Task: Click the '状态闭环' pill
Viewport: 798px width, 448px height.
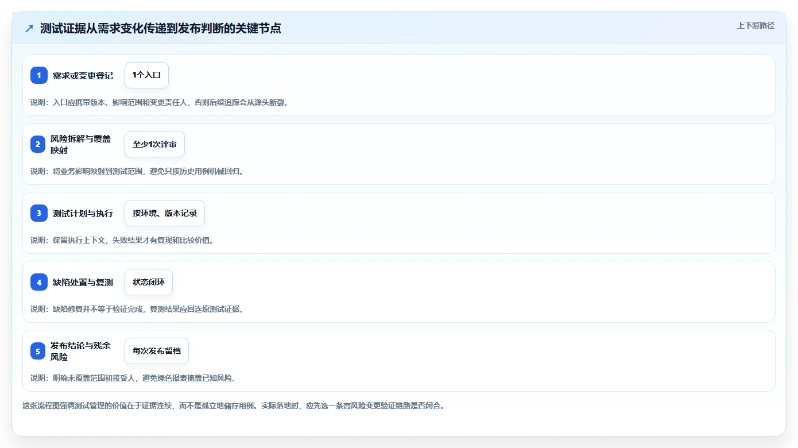Action: (149, 282)
